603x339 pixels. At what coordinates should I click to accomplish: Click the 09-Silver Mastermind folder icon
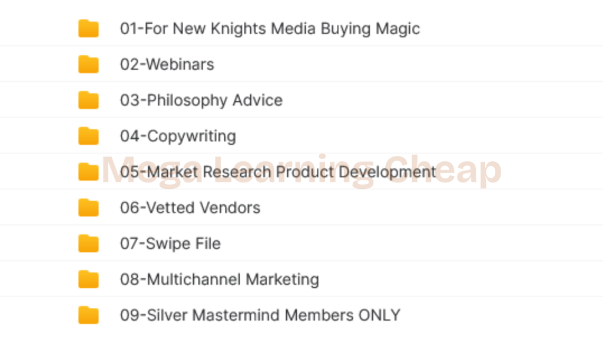point(88,315)
